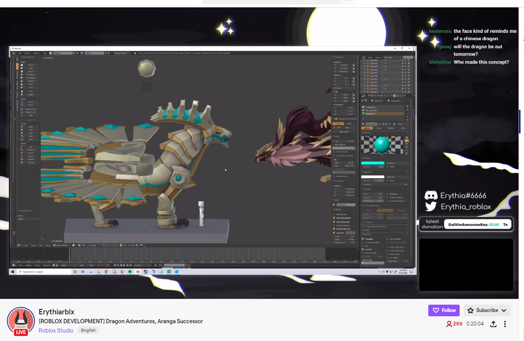Open the Object Mode dropdown
Viewport: 524px width, 341px height.
tap(62, 245)
